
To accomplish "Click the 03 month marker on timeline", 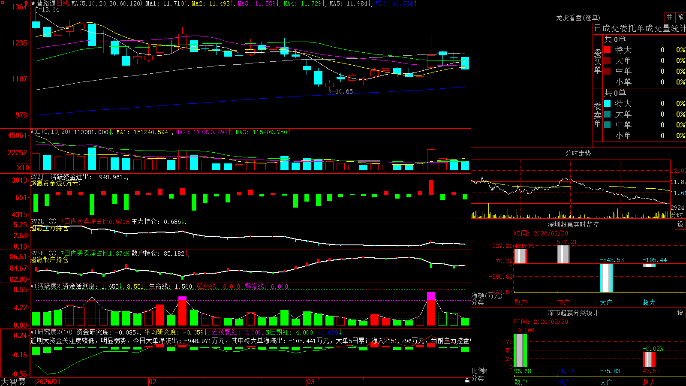I will 311,382.
